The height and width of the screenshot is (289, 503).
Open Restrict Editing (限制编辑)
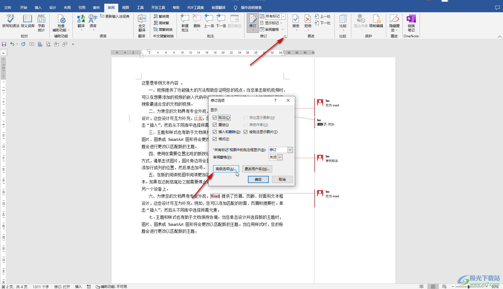click(x=376, y=21)
